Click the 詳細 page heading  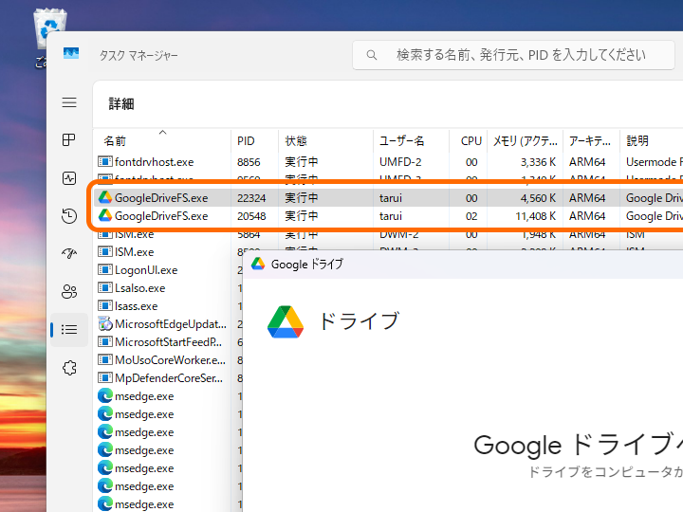point(121,104)
